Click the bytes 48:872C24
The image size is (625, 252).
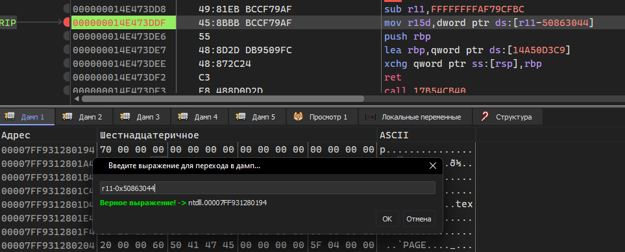click(225, 64)
